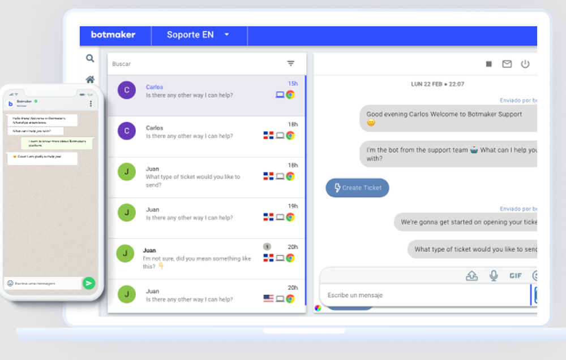Click the botmaker logo in the top bar
Viewport: 566px width, 360px height.
(x=114, y=35)
